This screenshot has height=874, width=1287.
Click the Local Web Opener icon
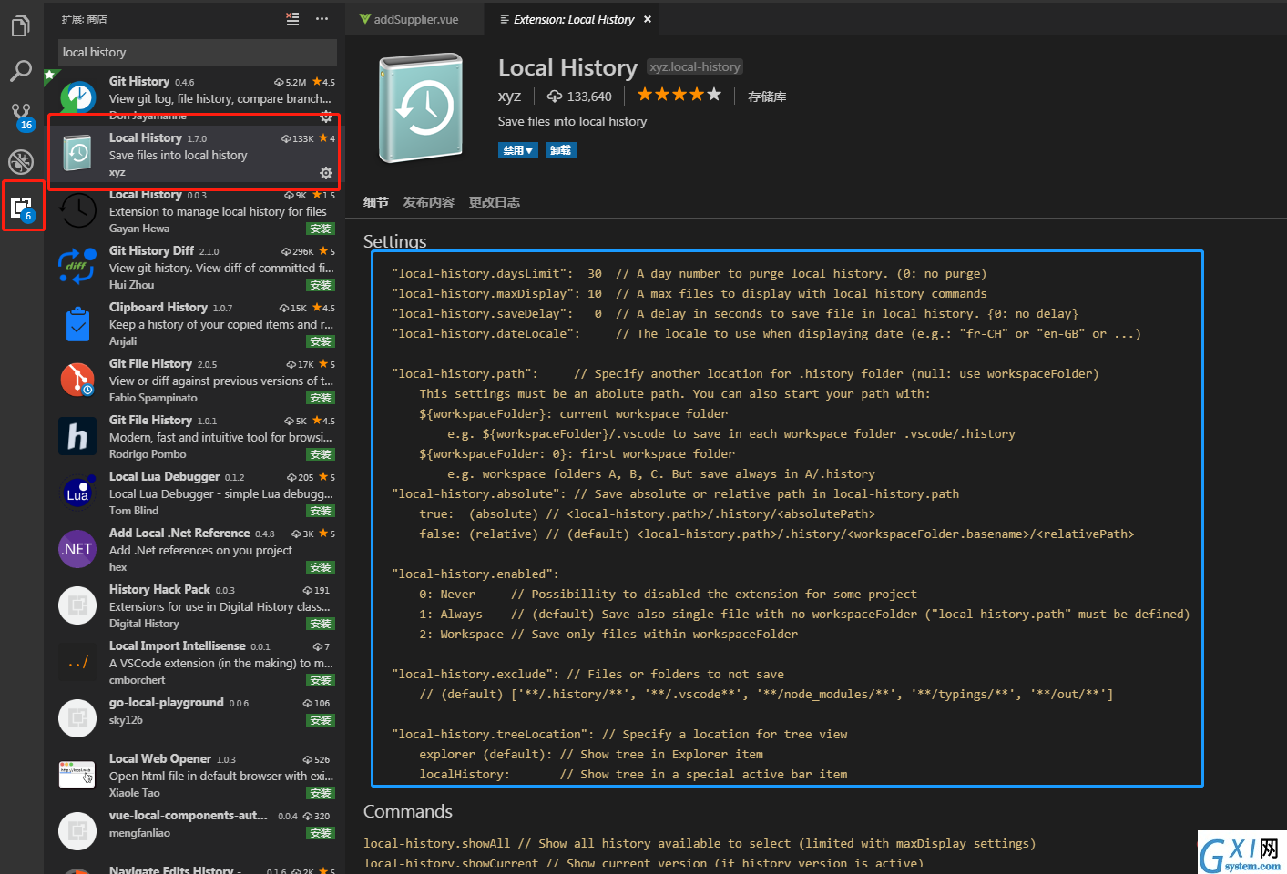77,775
